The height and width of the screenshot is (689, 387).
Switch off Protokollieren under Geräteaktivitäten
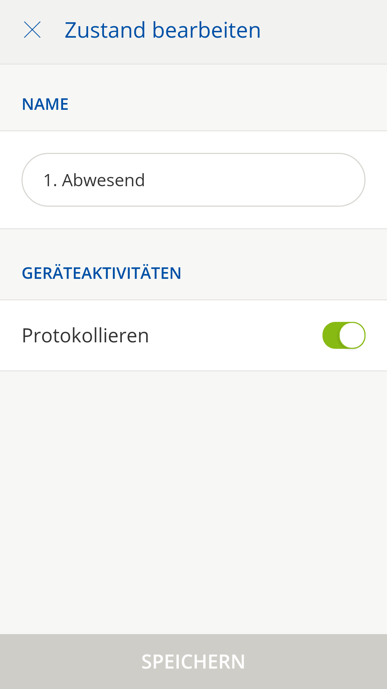(x=344, y=336)
